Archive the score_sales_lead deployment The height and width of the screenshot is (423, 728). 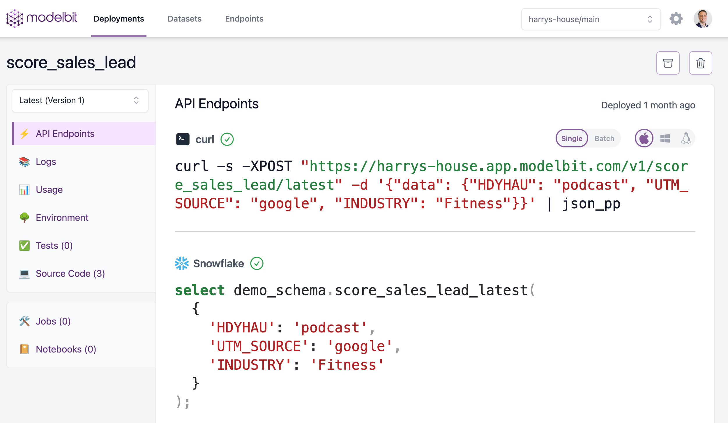(668, 63)
